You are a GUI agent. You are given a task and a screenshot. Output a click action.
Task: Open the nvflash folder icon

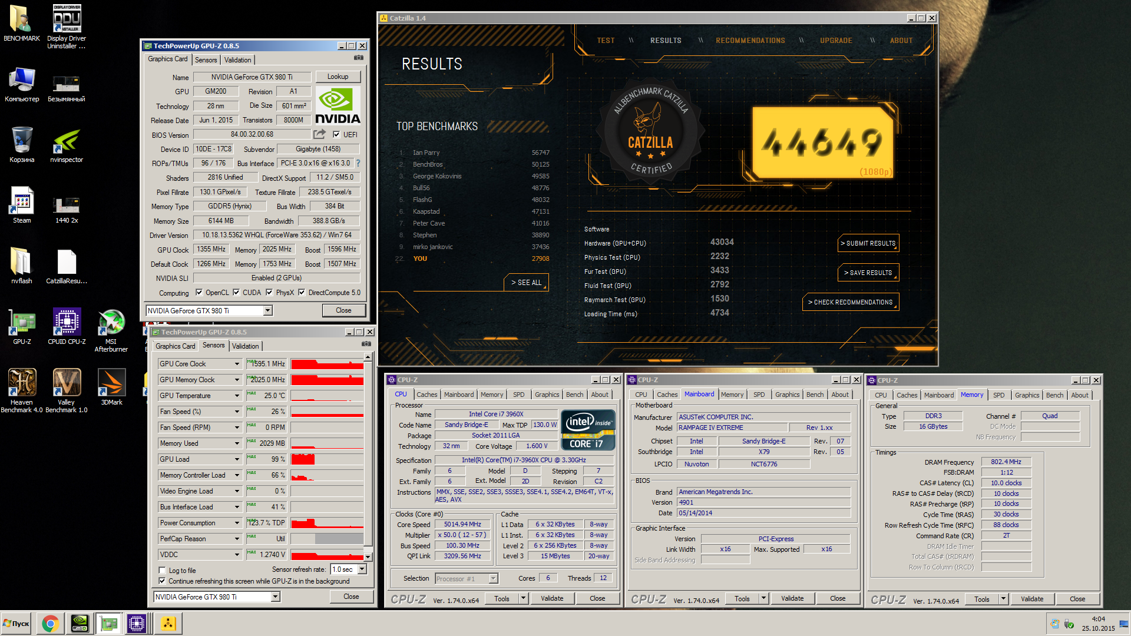[x=22, y=266]
